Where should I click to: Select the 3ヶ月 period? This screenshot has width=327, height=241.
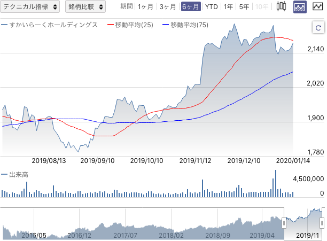168,6
